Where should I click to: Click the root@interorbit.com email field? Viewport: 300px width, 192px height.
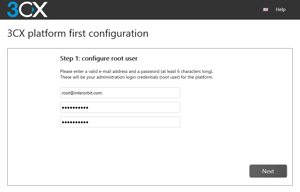(x=120, y=93)
